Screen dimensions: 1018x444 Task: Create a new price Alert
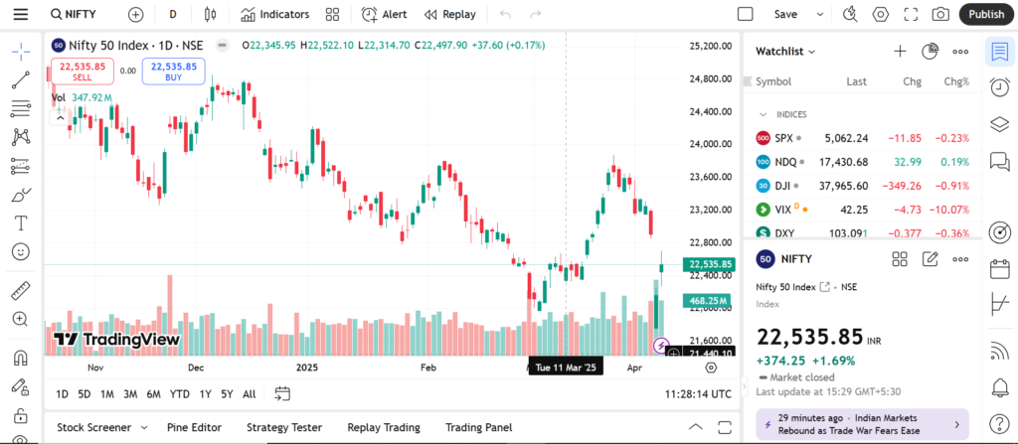[384, 15]
